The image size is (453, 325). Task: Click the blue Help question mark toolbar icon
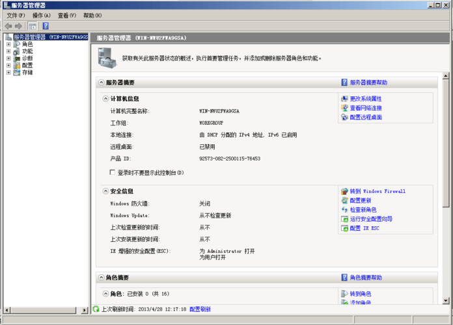46,26
